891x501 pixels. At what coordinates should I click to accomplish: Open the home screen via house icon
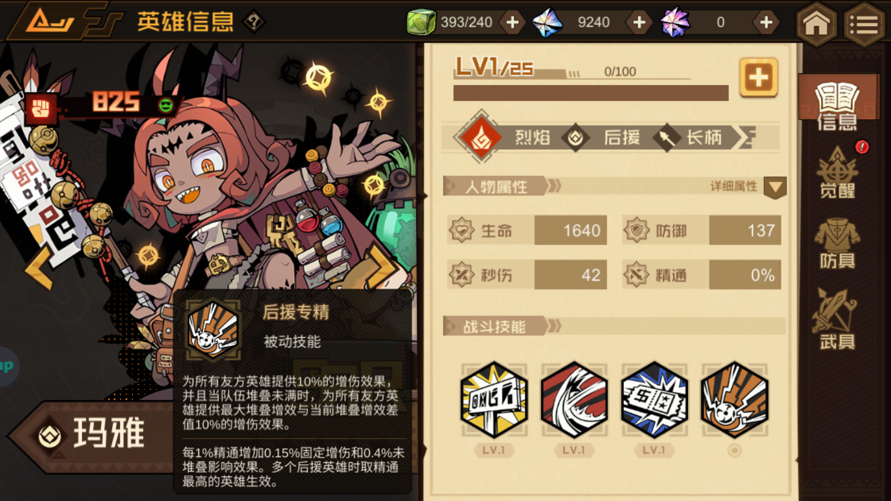pyautogui.click(x=816, y=23)
